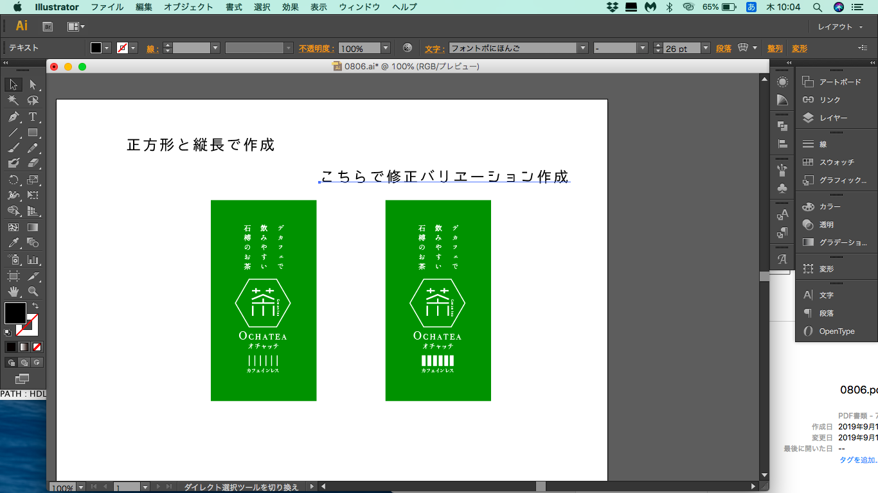Select the Selection (black arrow) tool
The width and height of the screenshot is (878, 493).
[13, 85]
